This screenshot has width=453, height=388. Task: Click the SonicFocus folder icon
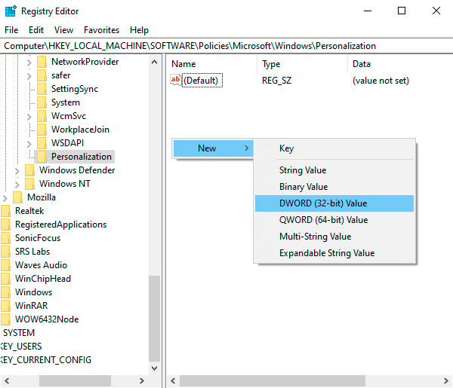click(5, 238)
